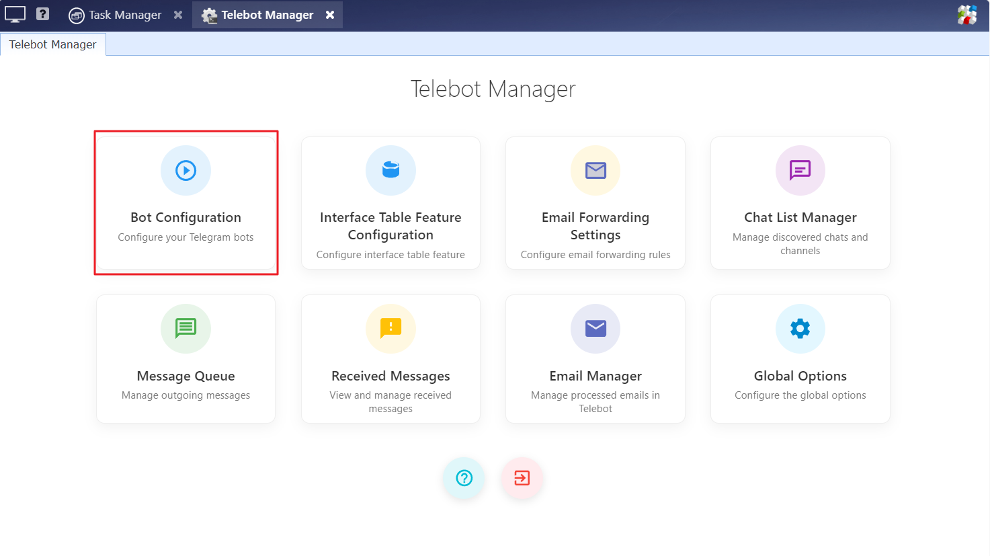Click the question mark icon in top bar
The width and height of the screenshot is (990, 556).
coord(42,13)
